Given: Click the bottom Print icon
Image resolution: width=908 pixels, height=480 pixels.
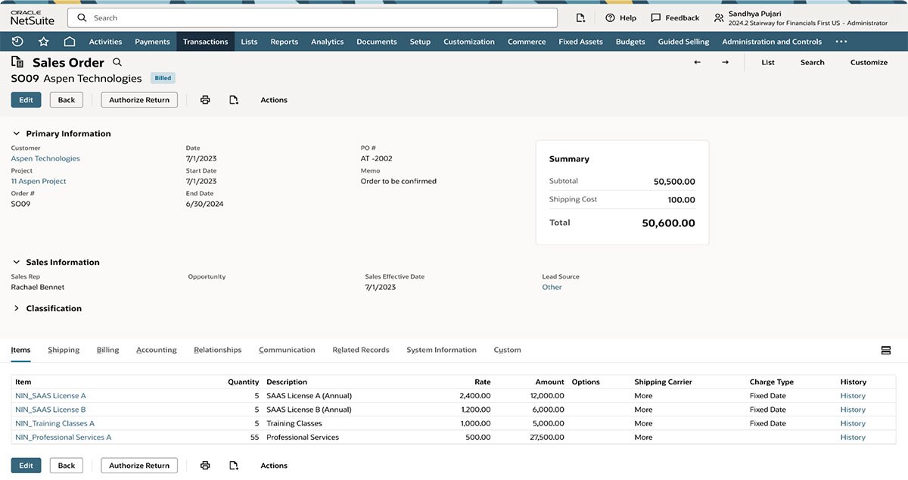Looking at the screenshot, I should coord(205,466).
